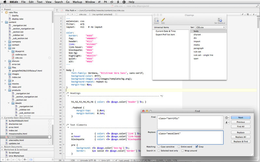Image resolution: width=260 pixels, height=162 pixels.
Task: Click the Replace All button
Action: tap(240, 137)
